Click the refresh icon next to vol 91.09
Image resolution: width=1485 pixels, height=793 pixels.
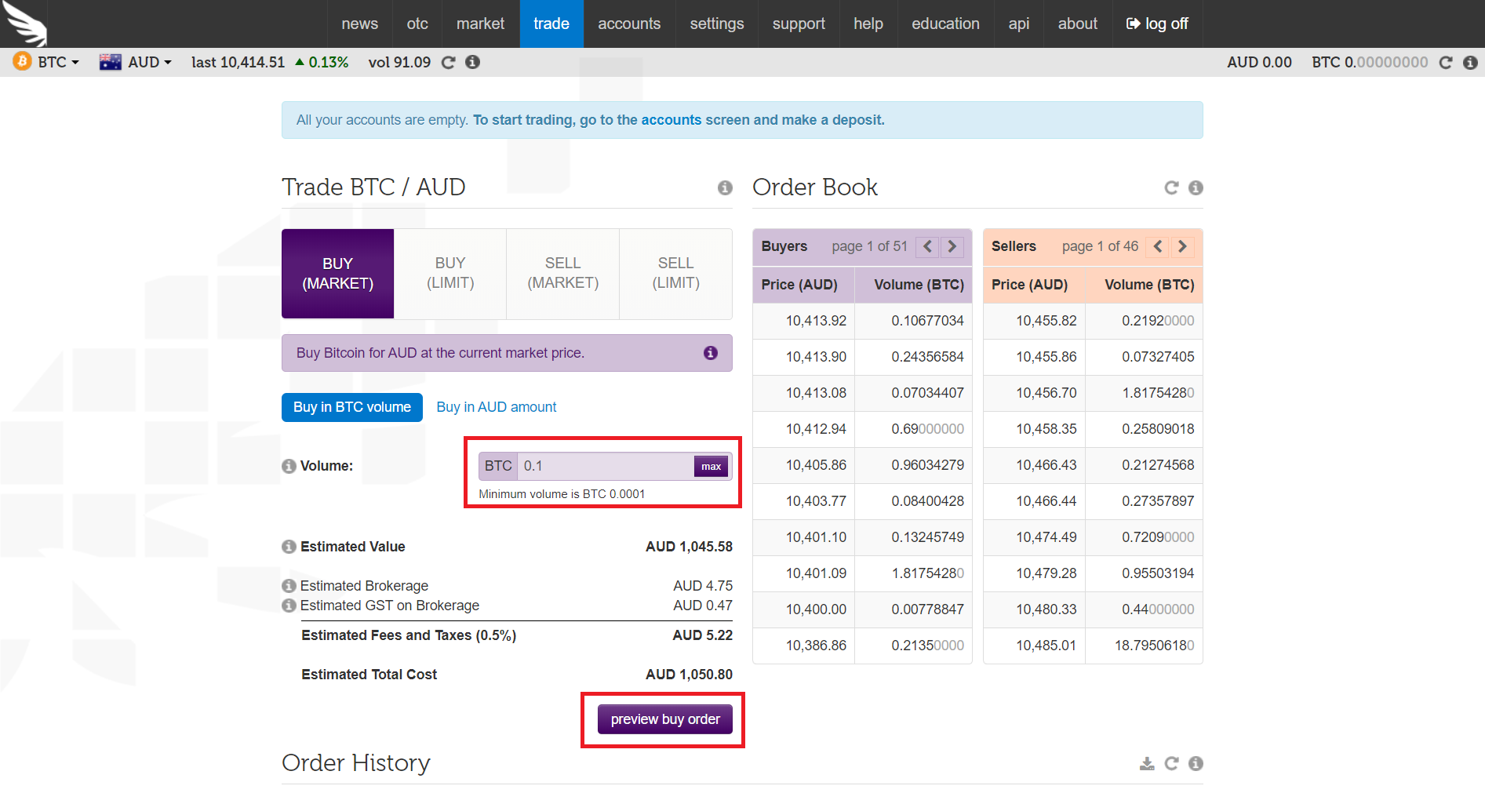(x=448, y=63)
